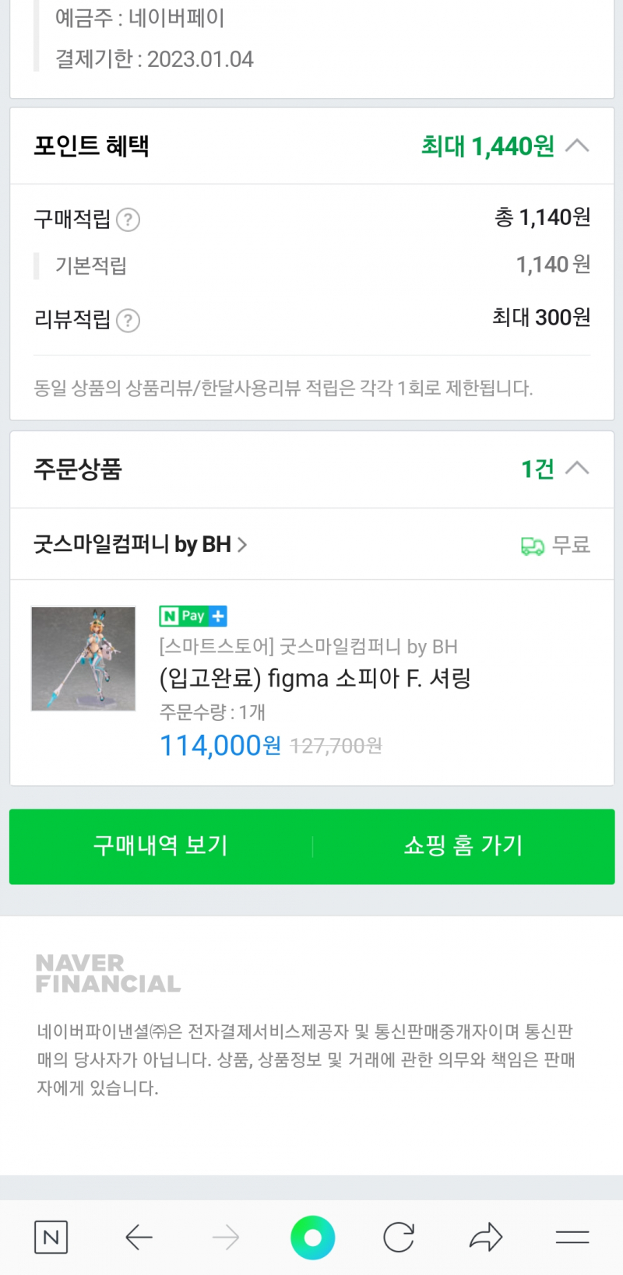Go back with the left arrow

139,1237
